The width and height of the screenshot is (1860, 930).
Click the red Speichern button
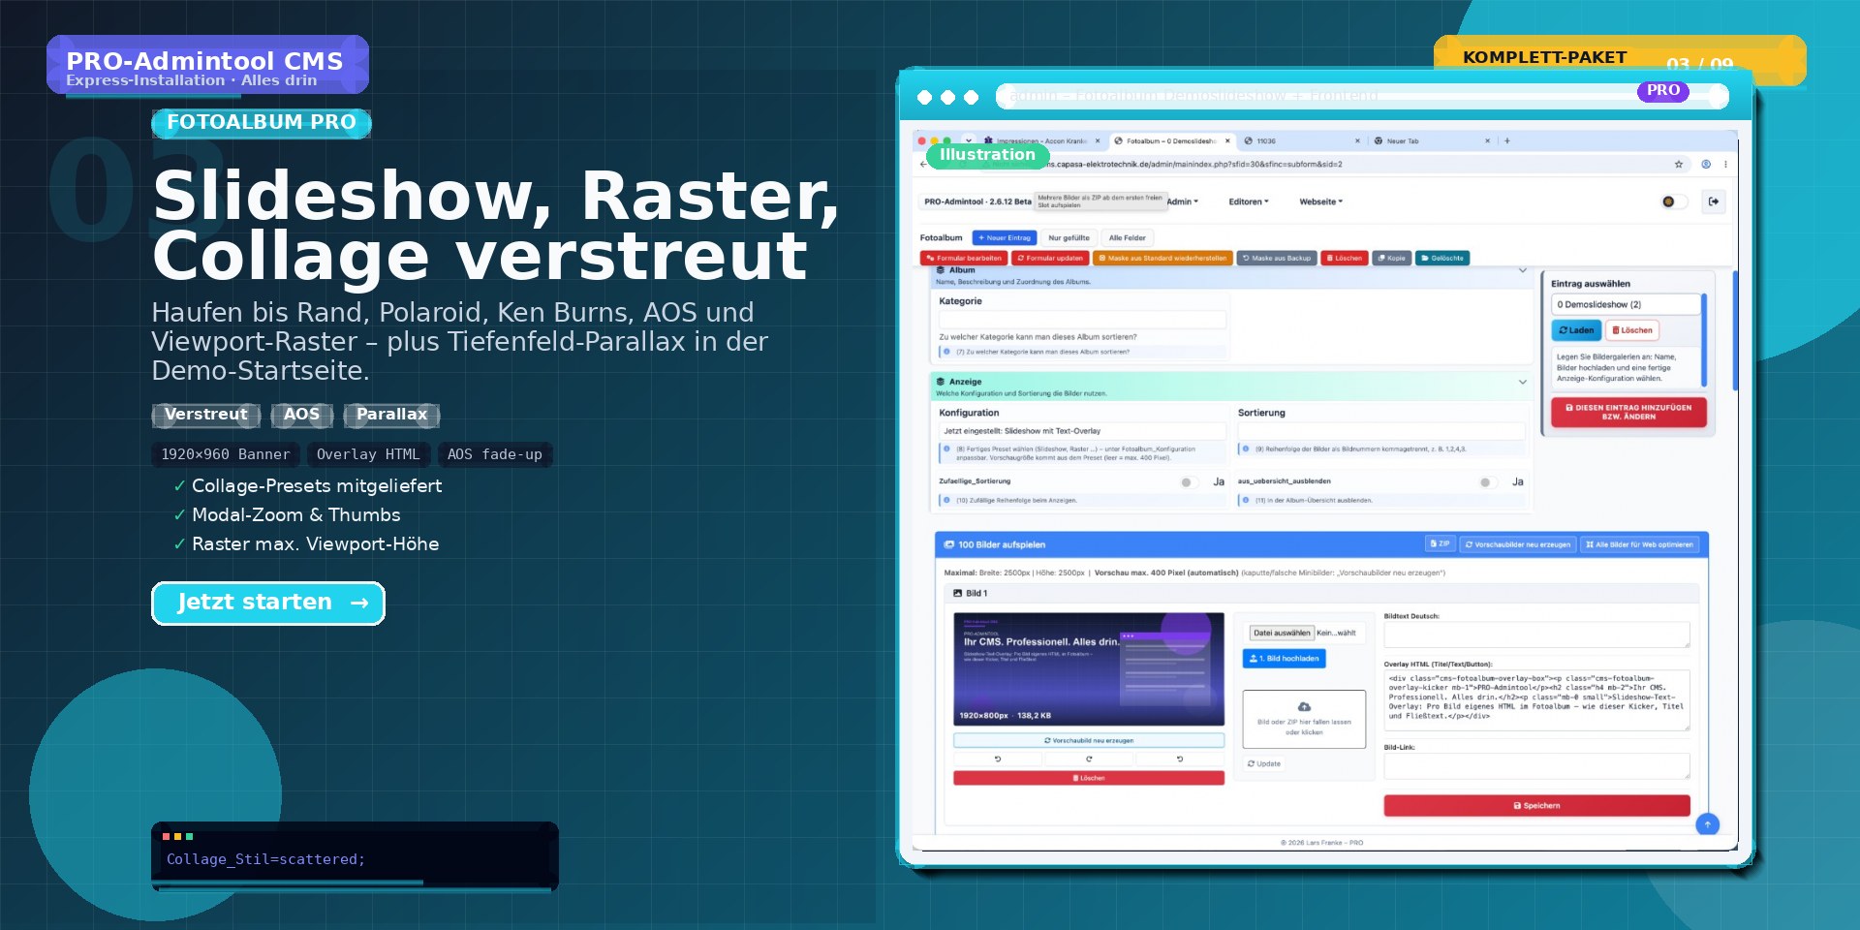pos(1536,806)
